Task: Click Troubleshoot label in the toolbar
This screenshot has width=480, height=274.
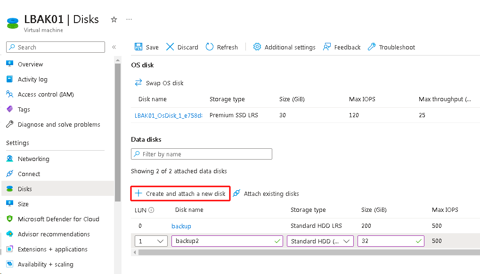Action: (x=397, y=47)
